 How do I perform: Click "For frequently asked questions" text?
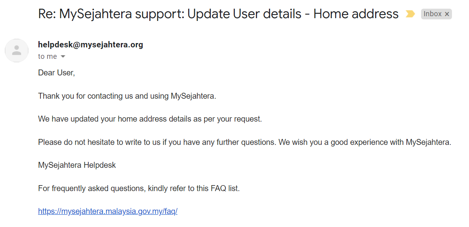pyautogui.click(x=91, y=188)
